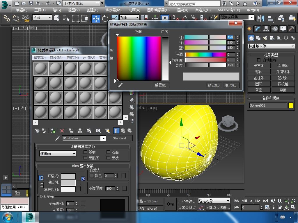This screenshot has height=223, width=298.
Task: Click 确定(O) in color selector
Action: (214, 85)
